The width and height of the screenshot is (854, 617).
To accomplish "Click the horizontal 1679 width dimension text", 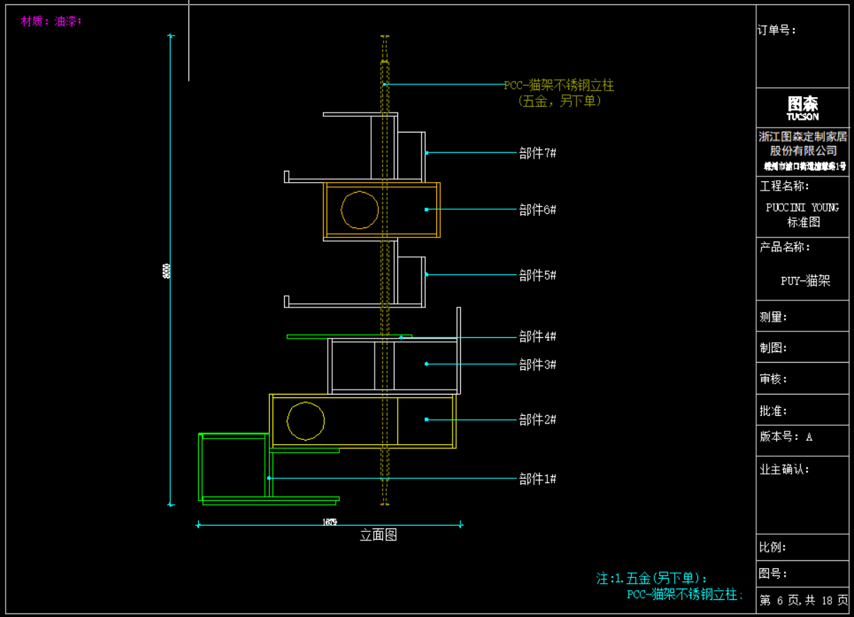I will pyautogui.click(x=329, y=522).
